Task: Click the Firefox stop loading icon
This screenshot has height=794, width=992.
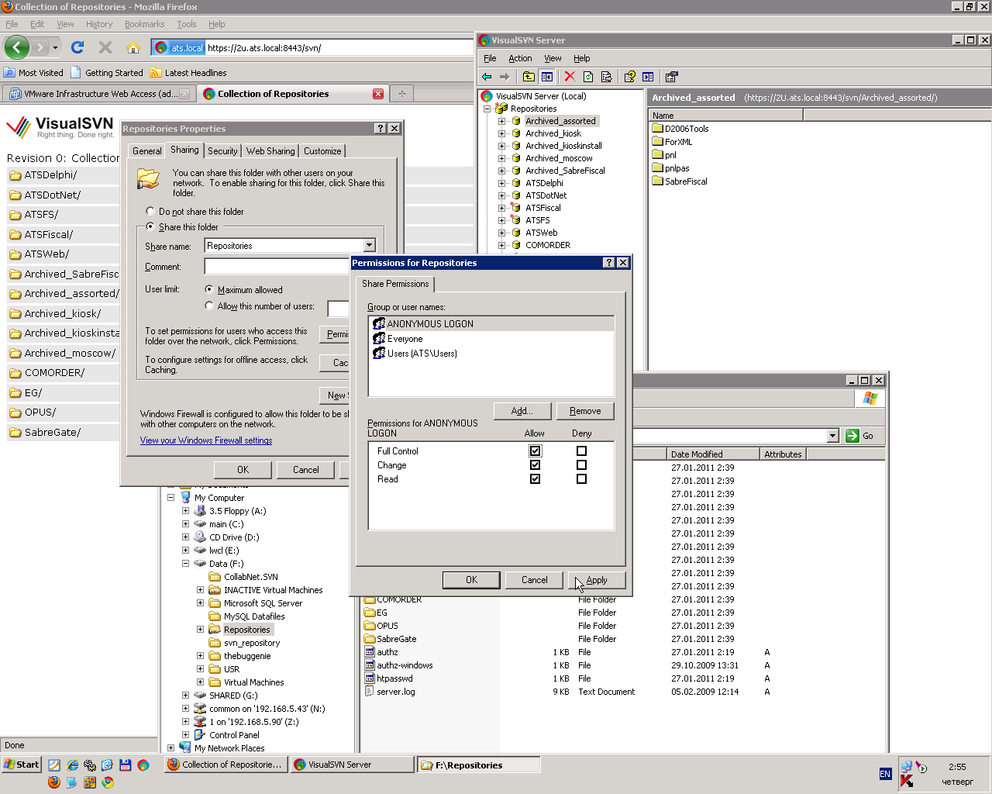Action: click(105, 47)
